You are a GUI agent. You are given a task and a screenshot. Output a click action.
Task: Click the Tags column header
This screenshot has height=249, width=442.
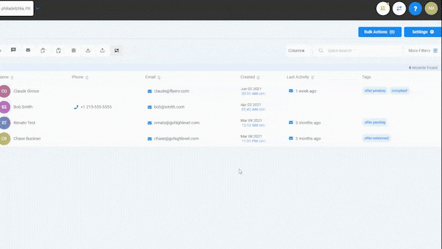pyautogui.click(x=366, y=77)
